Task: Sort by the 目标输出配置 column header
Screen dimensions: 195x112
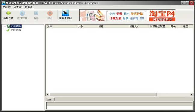Action: (159, 26)
